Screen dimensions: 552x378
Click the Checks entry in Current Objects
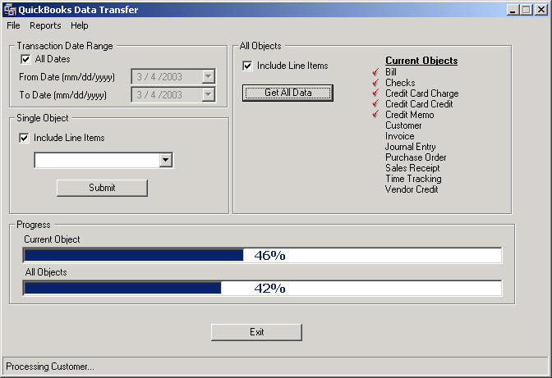[400, 83]
